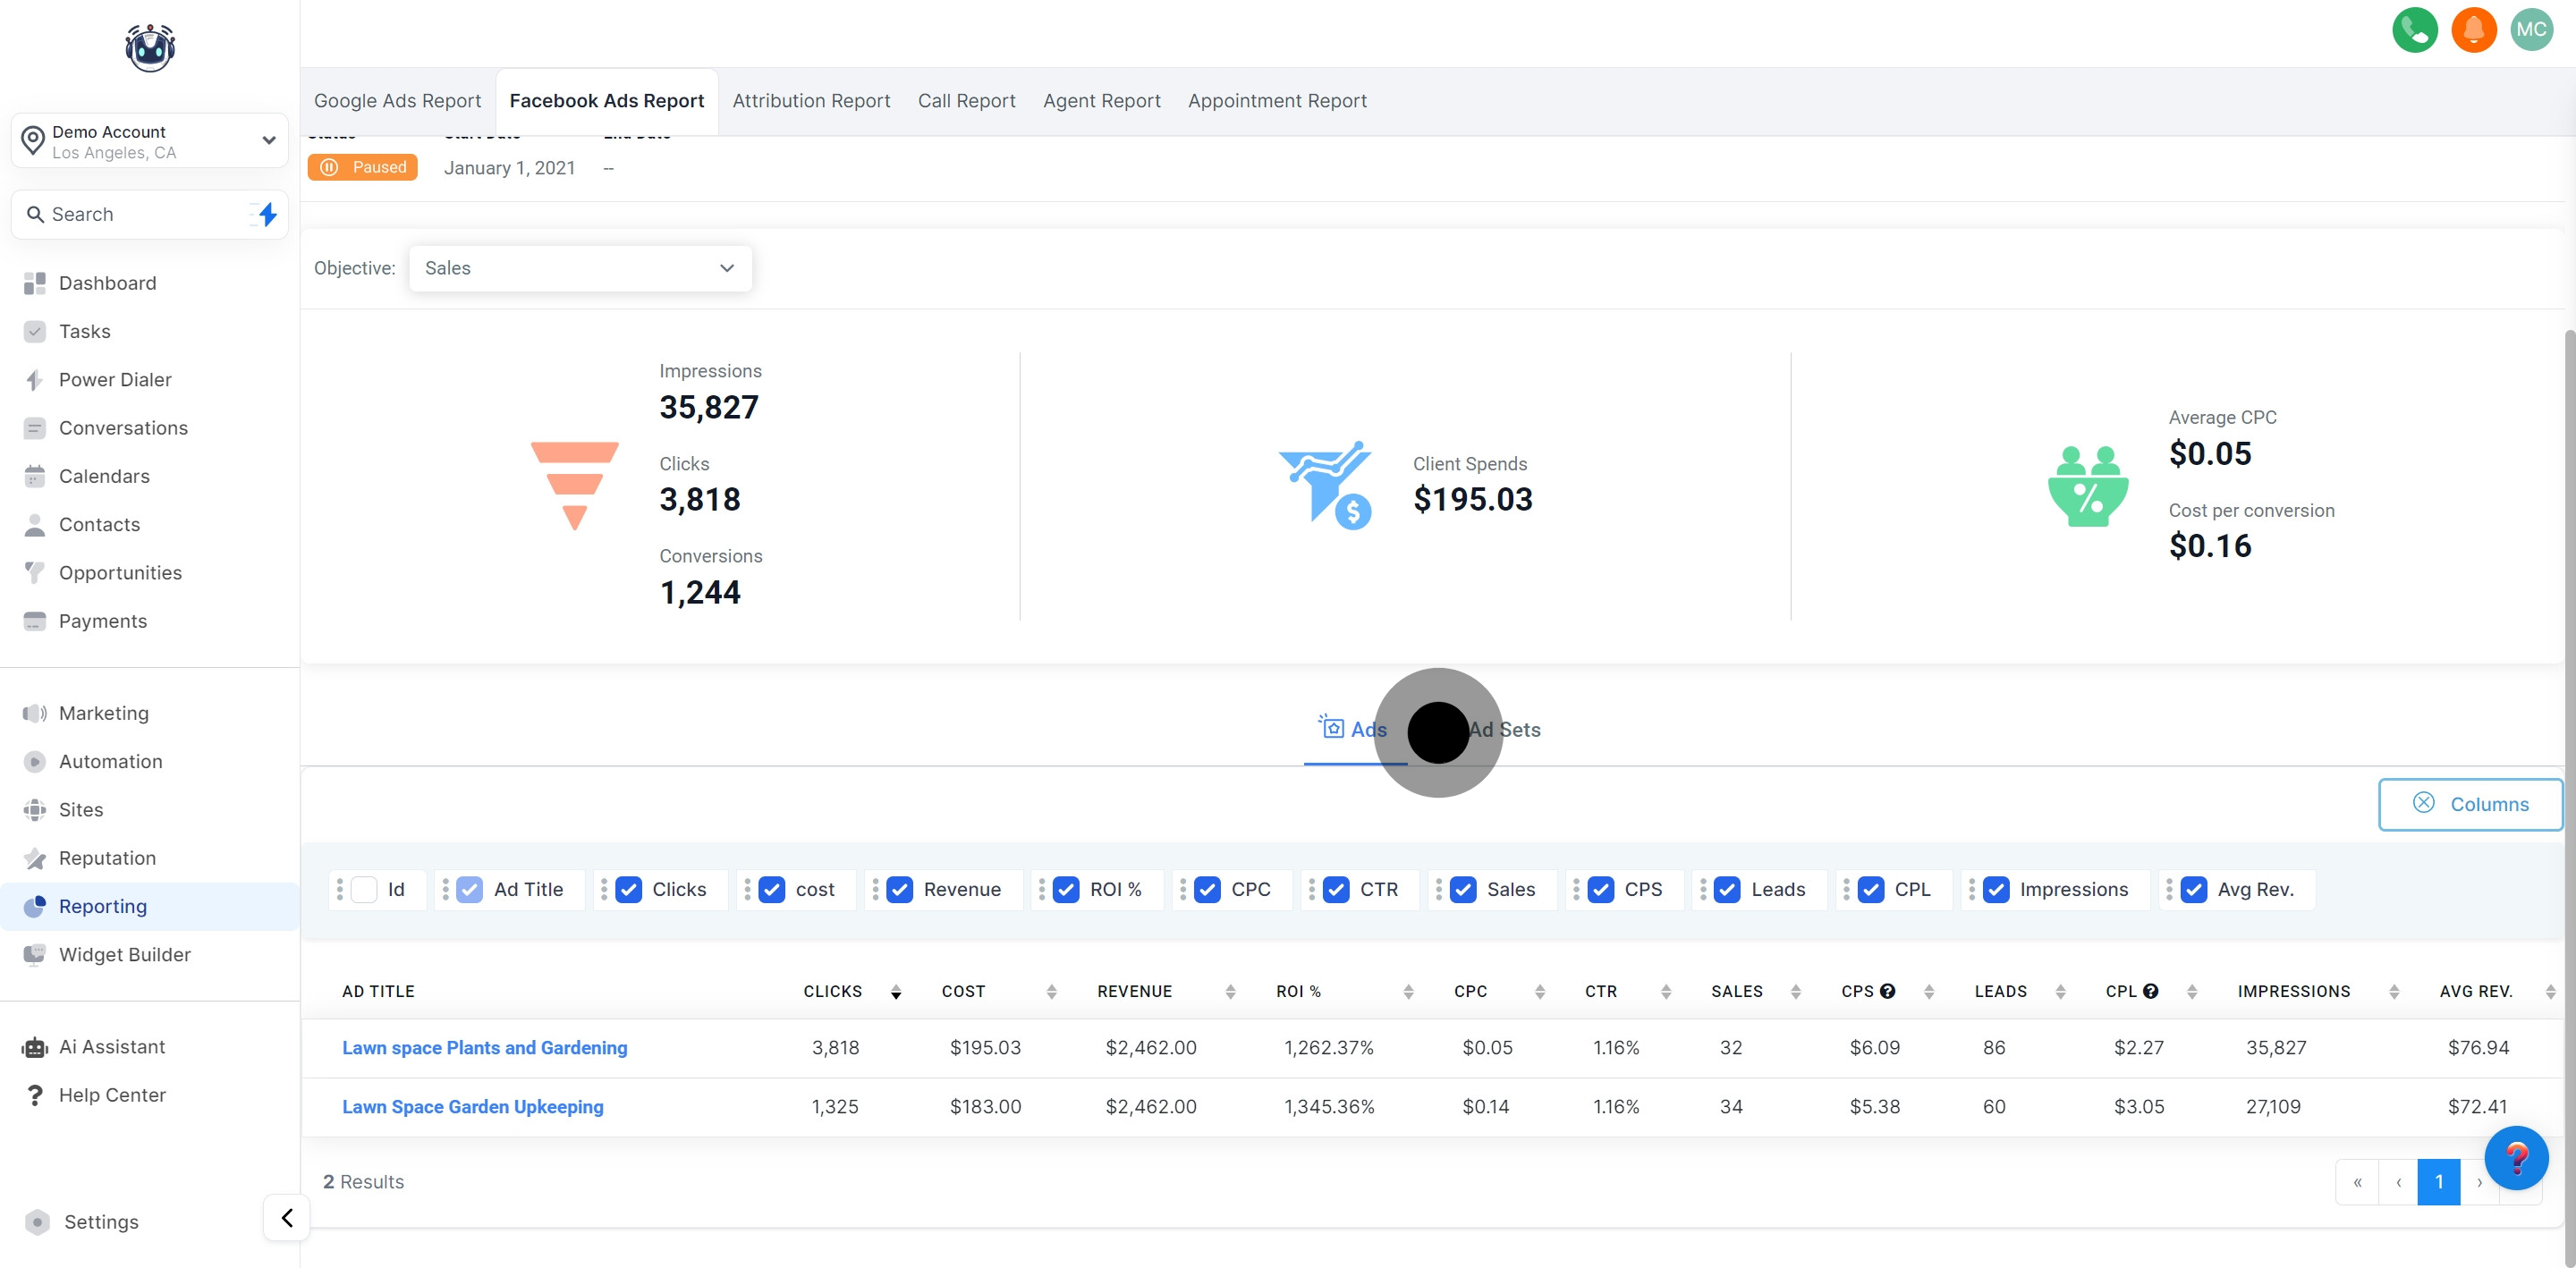
Task: Click the lightning quick actions icon
Action: tap(267, 214)
